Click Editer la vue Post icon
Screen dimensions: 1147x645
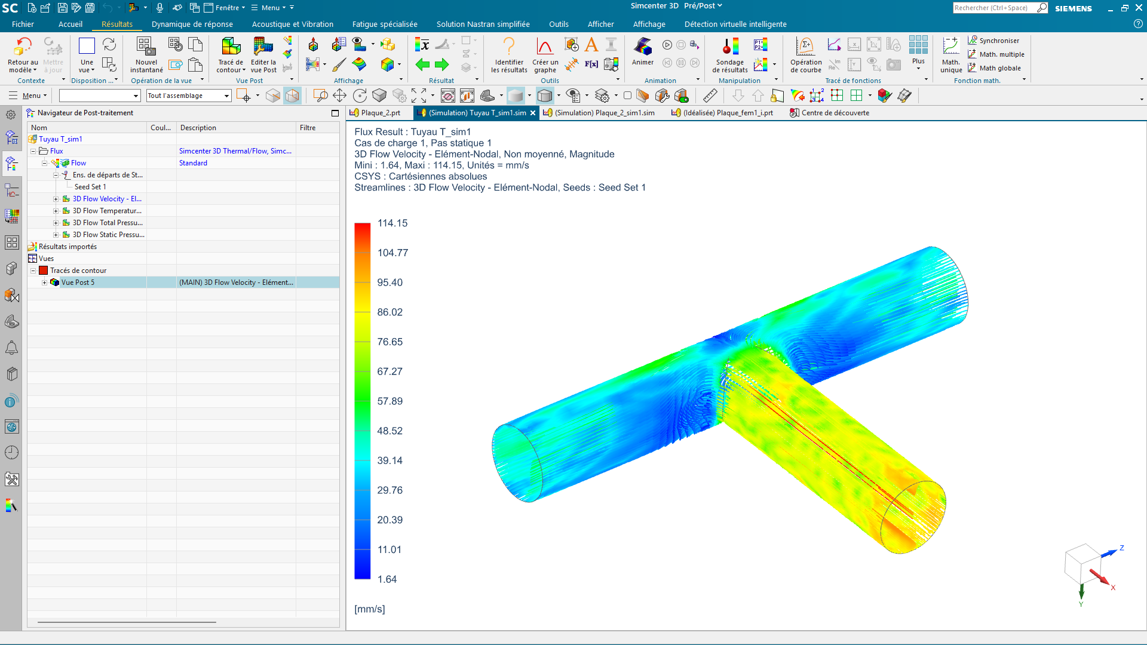click(263, 47)
